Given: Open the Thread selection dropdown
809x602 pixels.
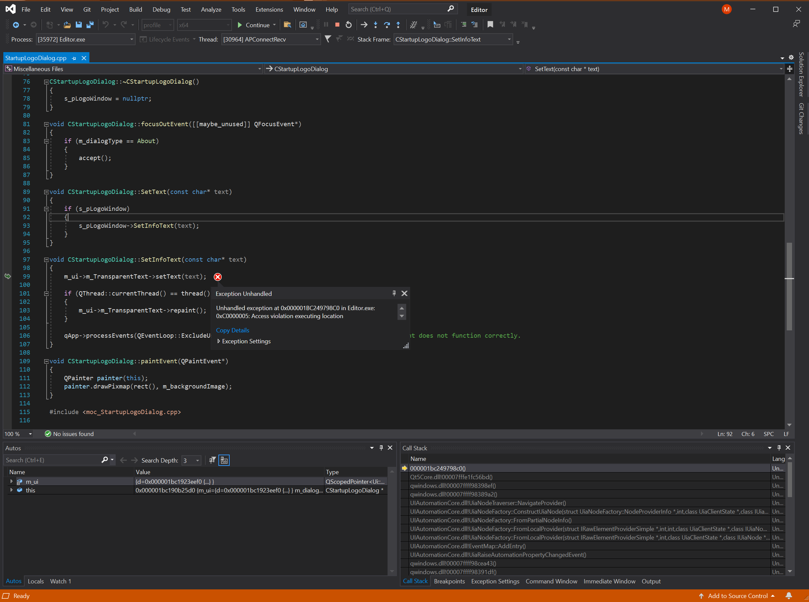Looking at the screenshot, I should click(317, 39).
